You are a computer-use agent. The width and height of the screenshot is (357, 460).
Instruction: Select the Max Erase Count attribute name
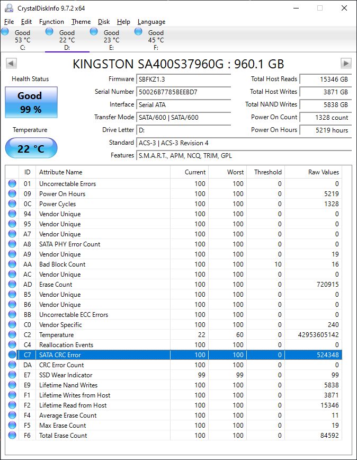coord(63,426)
